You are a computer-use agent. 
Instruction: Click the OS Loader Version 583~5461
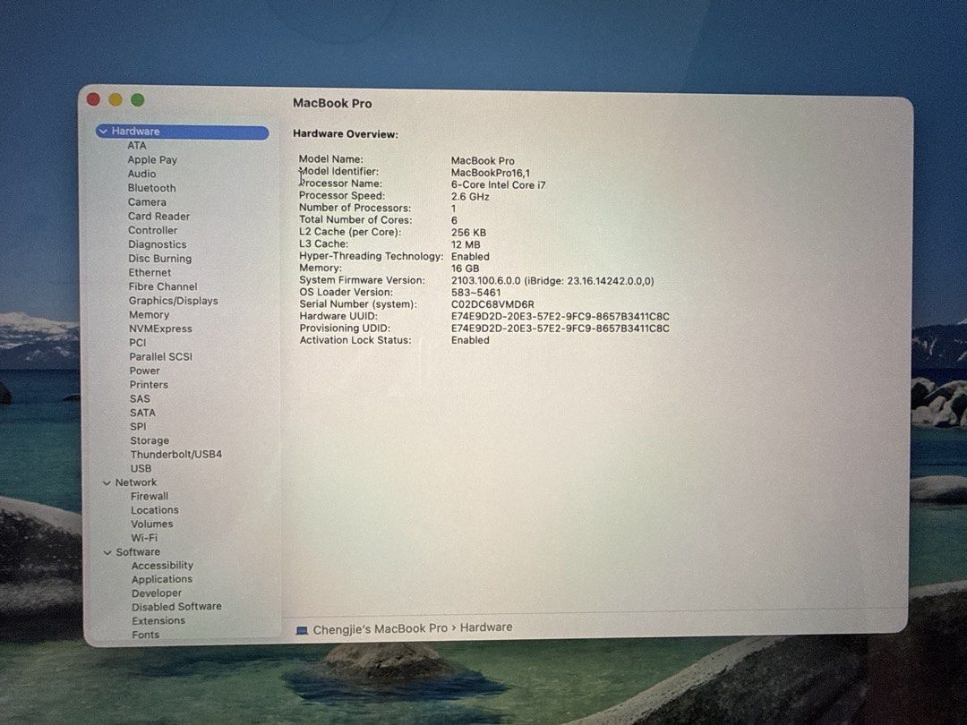tap(476, 293)
